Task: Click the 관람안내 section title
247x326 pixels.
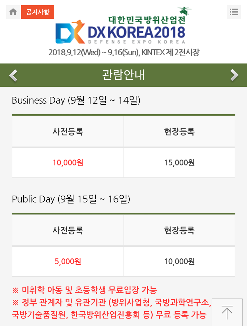Action: coord(123,75)
